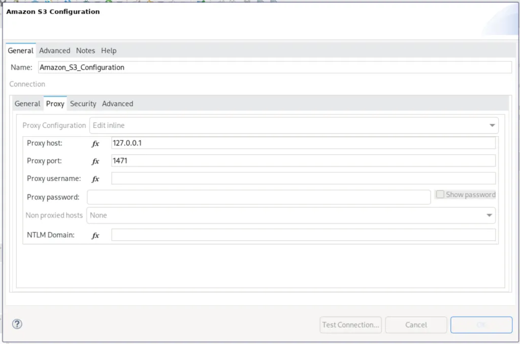Open the Help tab
Image resolution: width=520 pixels, height=344 pixels.
point(109,51)
